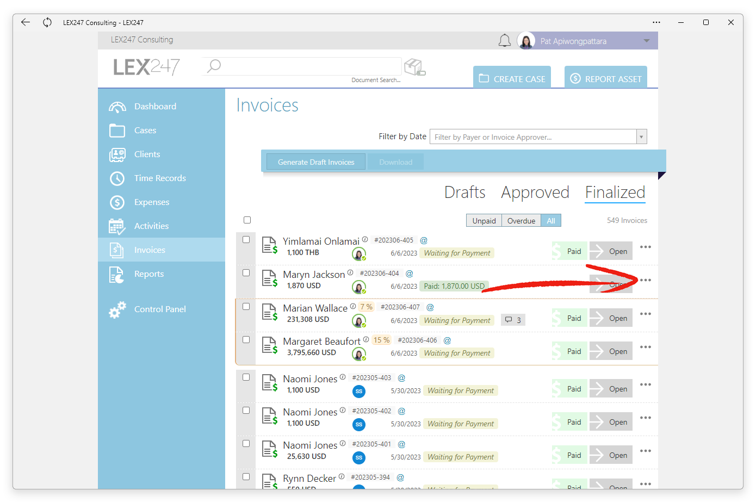The image size is (756, 503).
Task: Click the 'Paid: 1,870.00 USD' status label
Action: (x=454, y=286)
